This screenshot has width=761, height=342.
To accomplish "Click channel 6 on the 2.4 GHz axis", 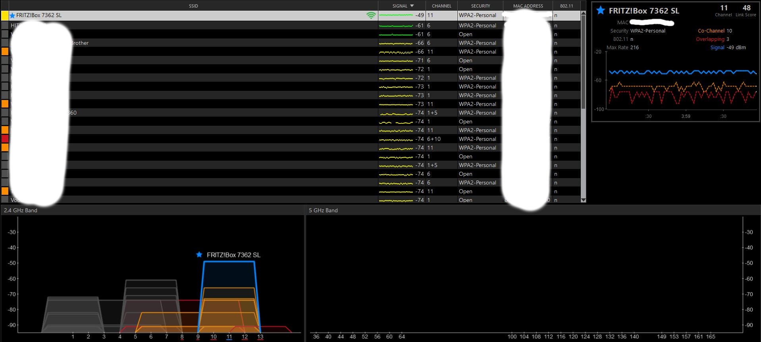I will tap(151, 336).
